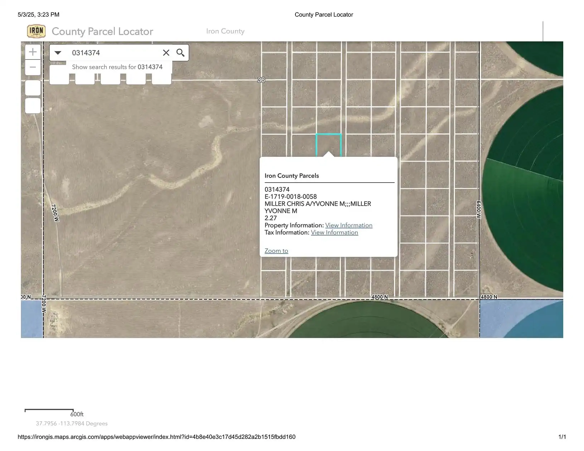Screen dimensions: 584x451
Task: Select the highlighted cyan parcel on the map
Action: [328, 143]
